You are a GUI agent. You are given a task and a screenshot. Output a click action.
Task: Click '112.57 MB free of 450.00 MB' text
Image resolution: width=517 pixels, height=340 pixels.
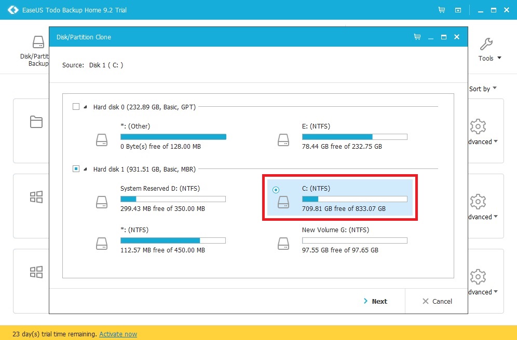(162, 250)
